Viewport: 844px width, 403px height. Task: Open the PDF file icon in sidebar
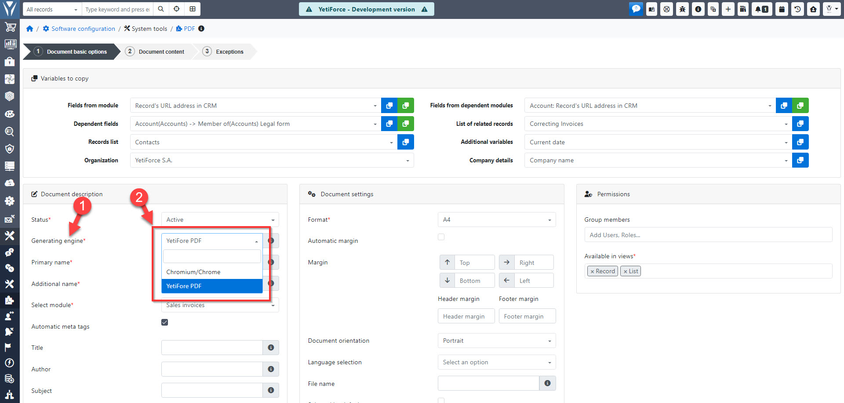pos(10,300)
